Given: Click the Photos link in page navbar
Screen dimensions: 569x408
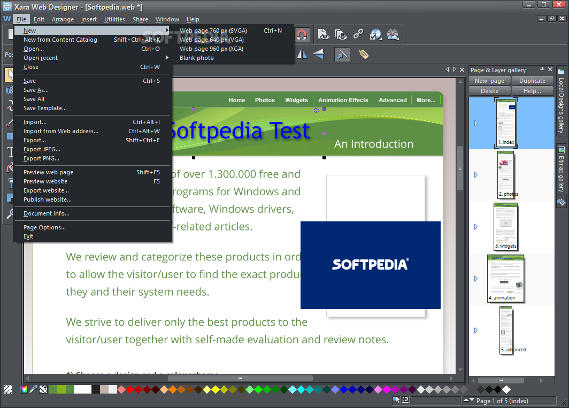Looking at the screenshot, I should point(265,100).
